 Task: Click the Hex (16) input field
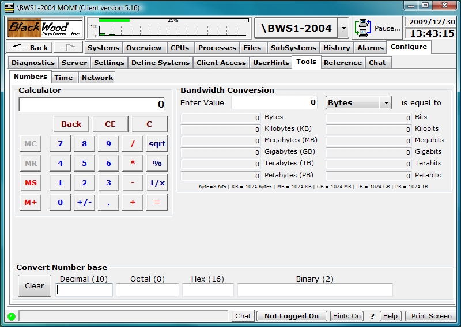coord(207,290)
